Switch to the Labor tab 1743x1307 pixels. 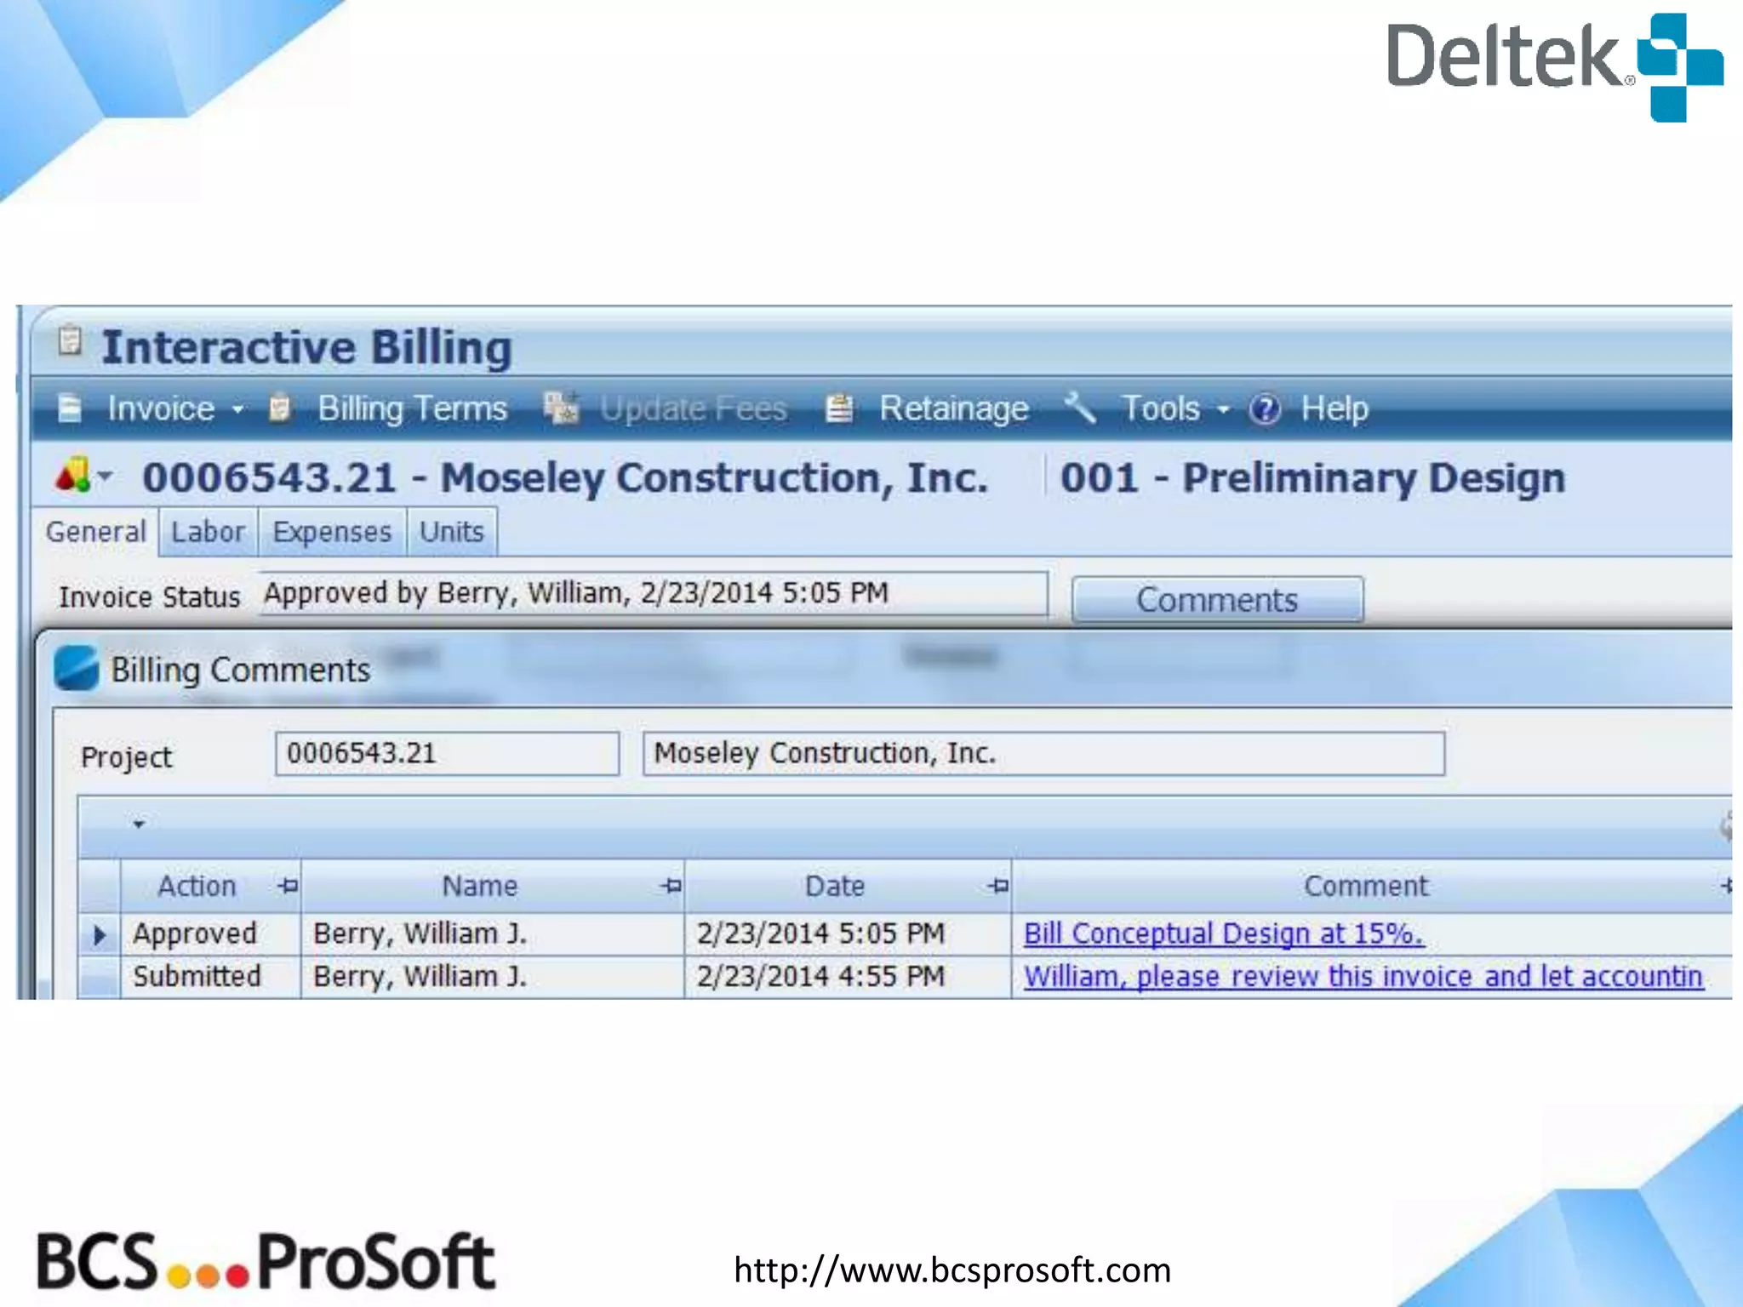coord(208,533)
